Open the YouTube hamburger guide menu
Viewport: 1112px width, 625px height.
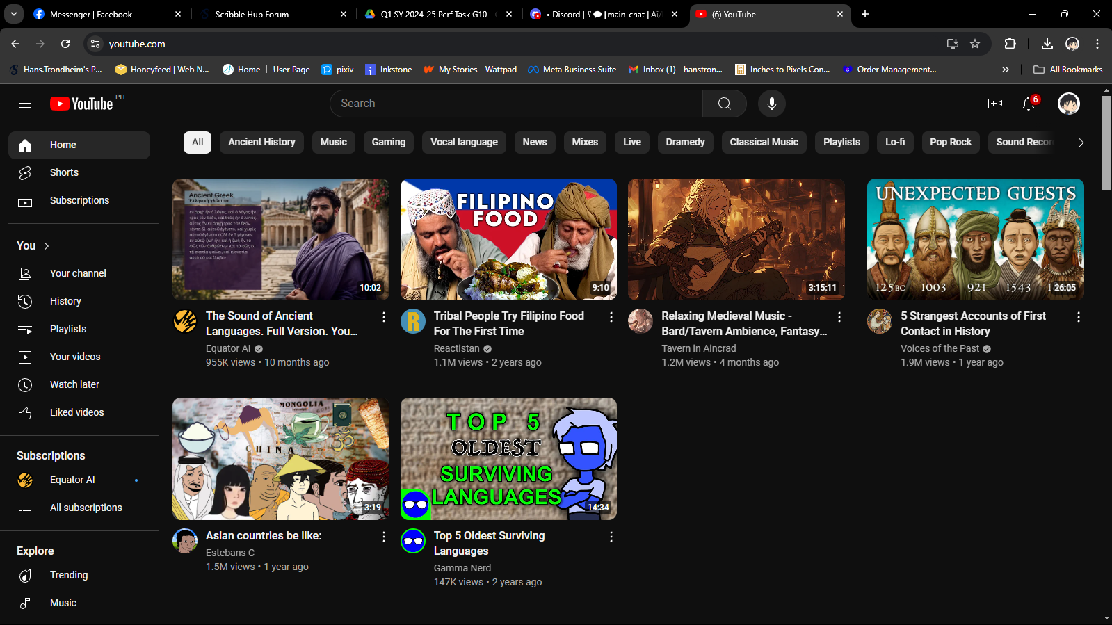click(x=25, y=104)
